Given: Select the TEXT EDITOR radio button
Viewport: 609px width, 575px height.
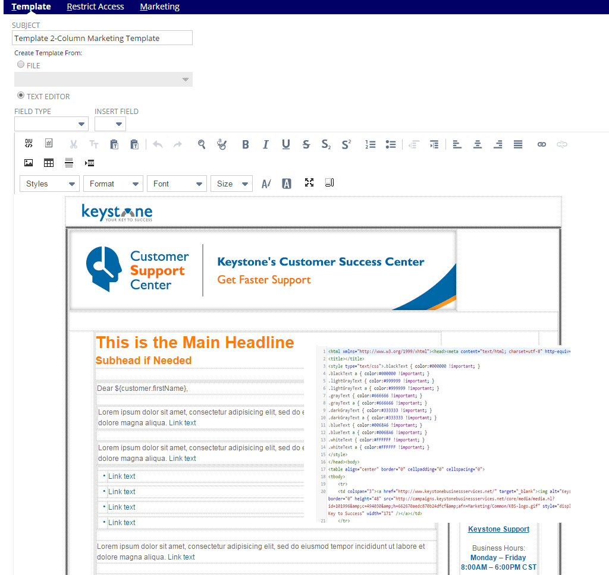Looking at the screenshot, I should point(21,95).
